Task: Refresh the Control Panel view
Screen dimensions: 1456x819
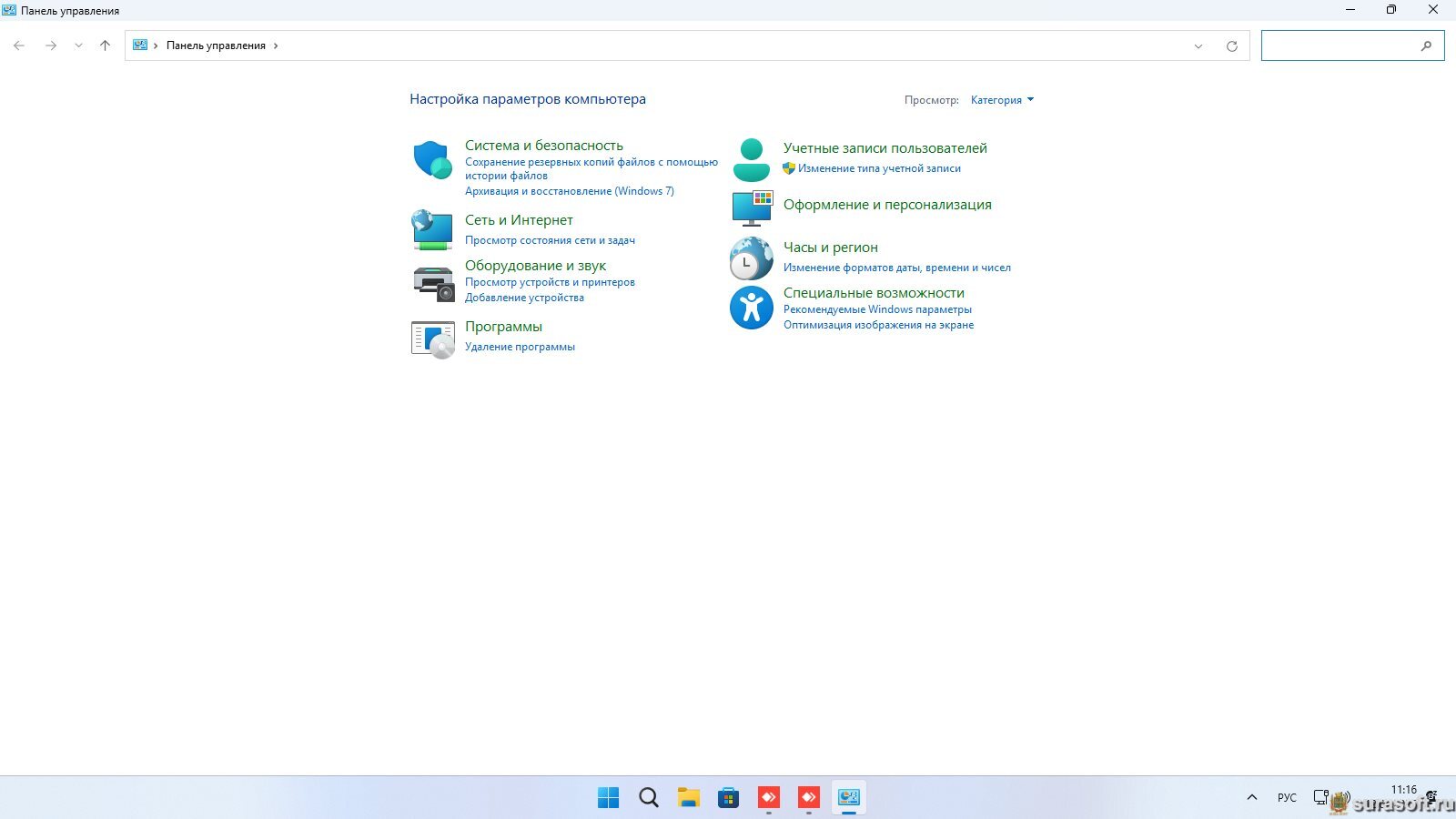Action: click(1232, 46)
